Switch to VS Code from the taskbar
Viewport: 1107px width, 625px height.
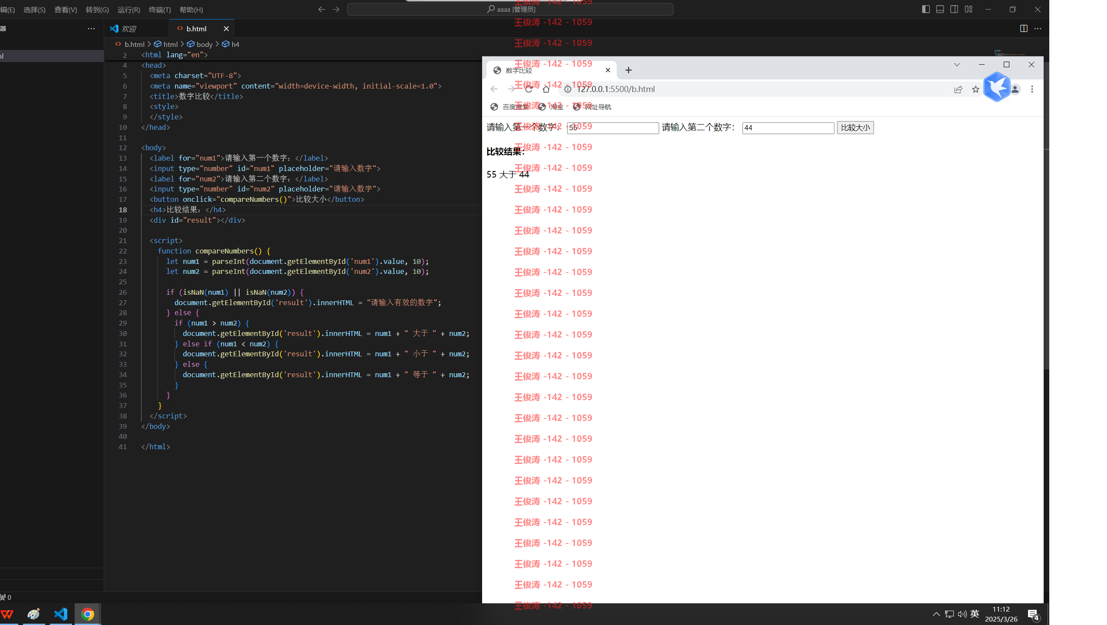click(61, 614)
